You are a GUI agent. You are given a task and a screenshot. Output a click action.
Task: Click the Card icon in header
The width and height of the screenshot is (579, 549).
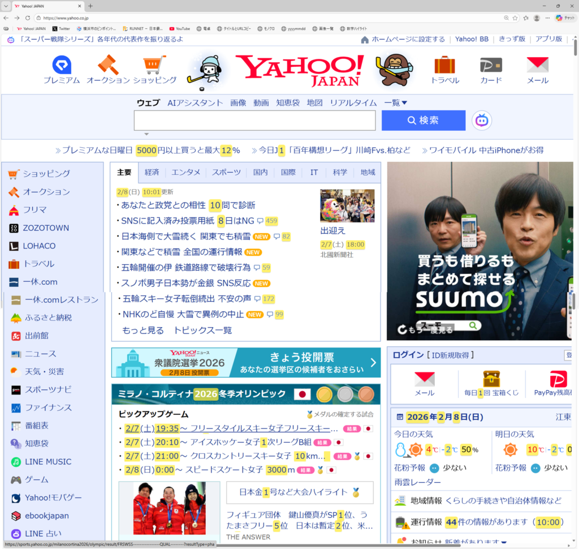(491, 66)
